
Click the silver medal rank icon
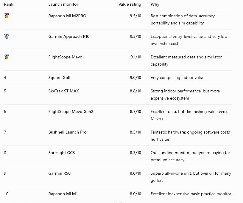point(7,36)
